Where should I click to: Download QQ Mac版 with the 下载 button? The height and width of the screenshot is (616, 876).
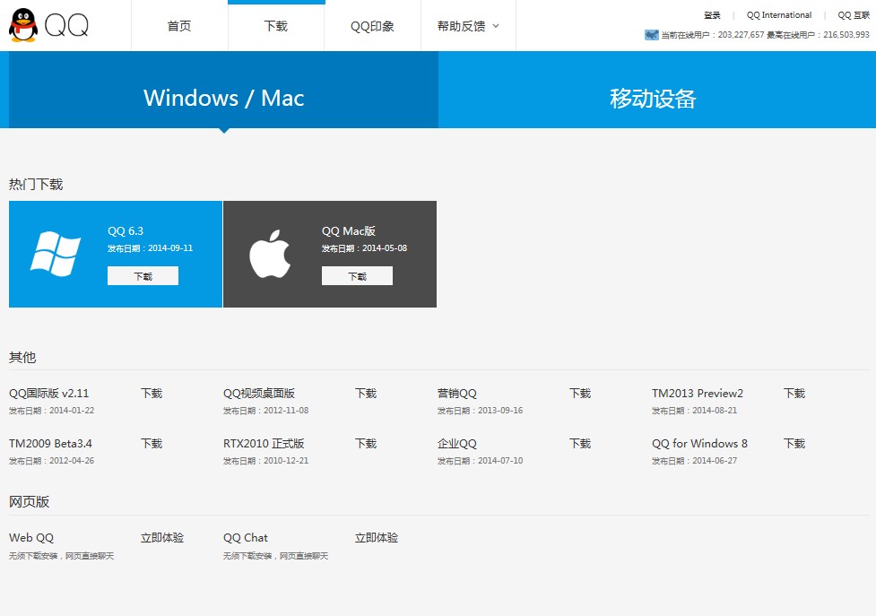[357, 276]
